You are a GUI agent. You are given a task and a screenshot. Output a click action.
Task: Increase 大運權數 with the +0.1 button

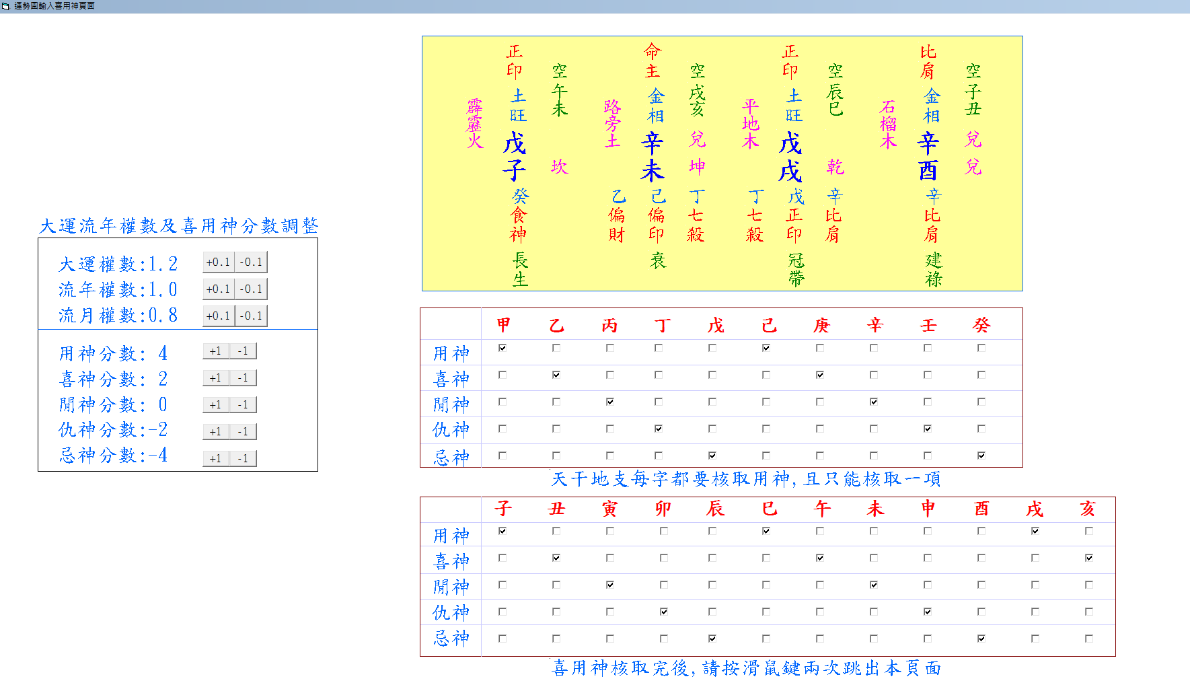tap(218, 262)
